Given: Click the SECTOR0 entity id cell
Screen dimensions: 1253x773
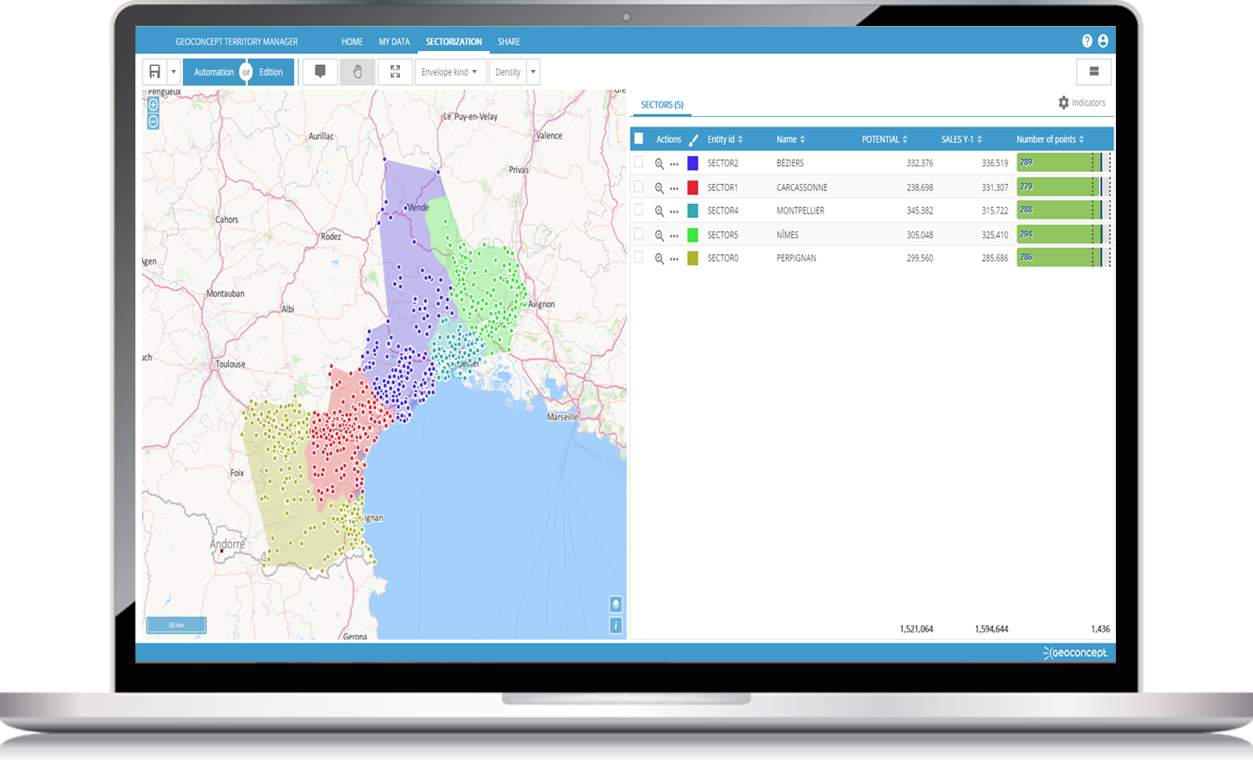Looking at the screenshot, I should [x=723, y=258].
